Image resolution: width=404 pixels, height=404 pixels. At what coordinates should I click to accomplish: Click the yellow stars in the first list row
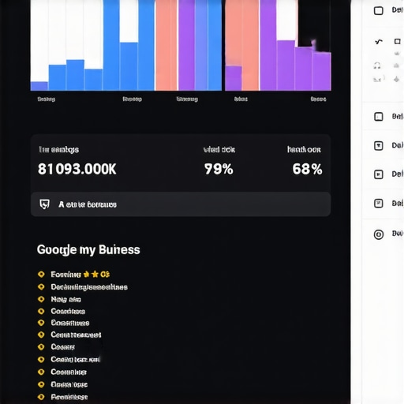91,275
